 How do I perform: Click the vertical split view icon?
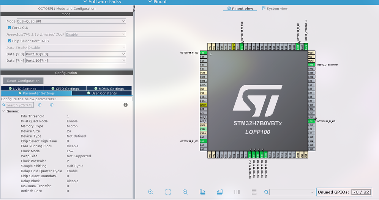[237, 192]
